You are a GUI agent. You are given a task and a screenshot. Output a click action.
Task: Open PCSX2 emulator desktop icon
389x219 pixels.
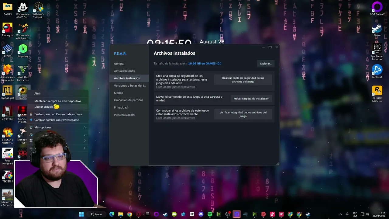(8, 51)
